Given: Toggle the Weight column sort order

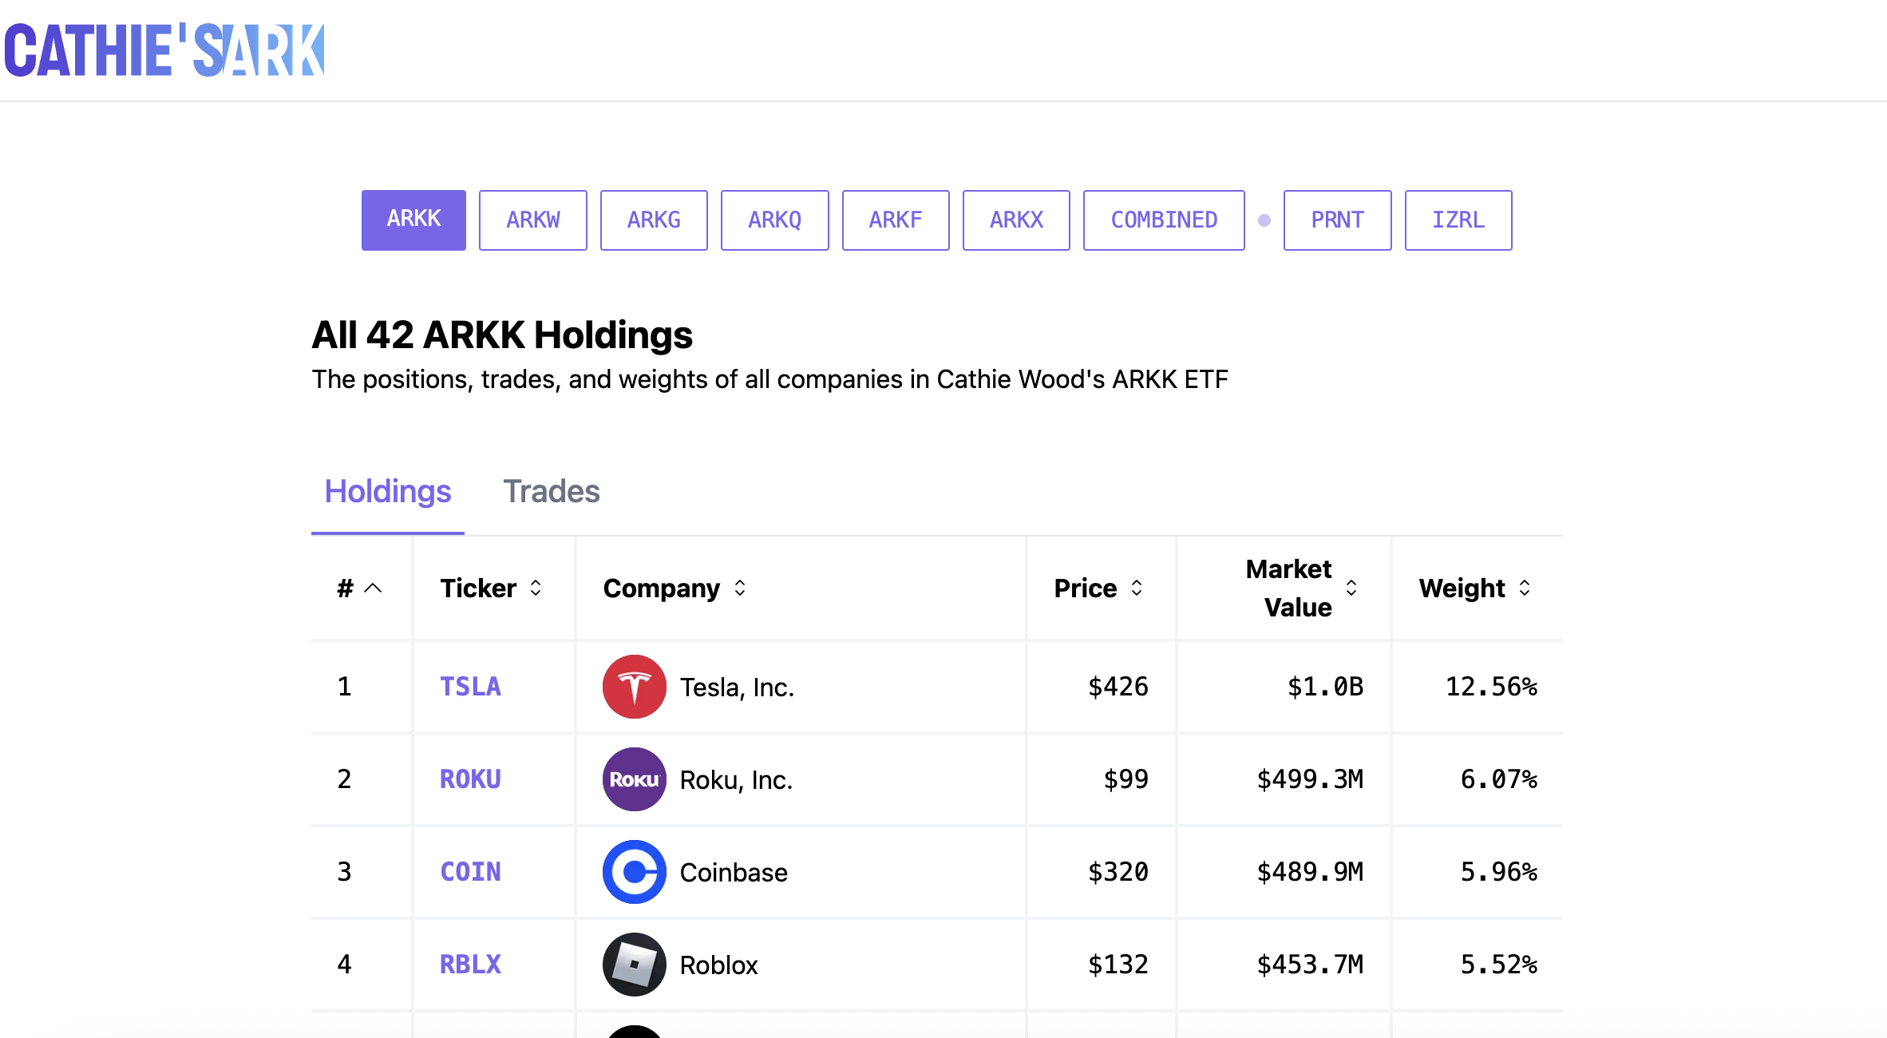Looking at the screenshot, I should coord(1525,588).
